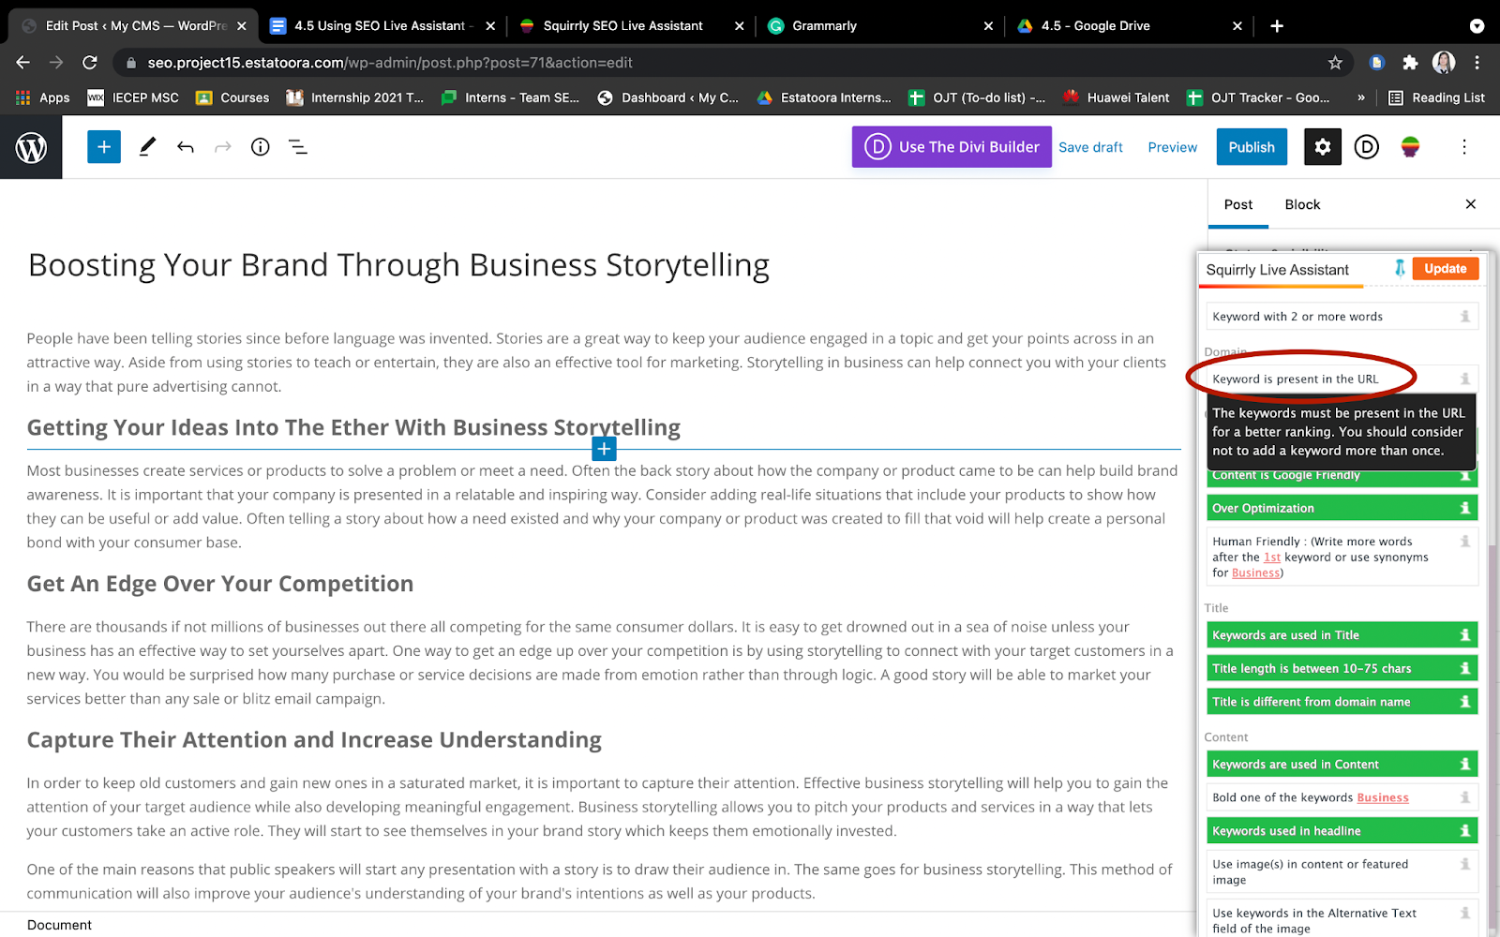Click the Document breadcrumb at bottom
The height and width of the screenshot is (937, 1500).
click(x=59, y=925)
